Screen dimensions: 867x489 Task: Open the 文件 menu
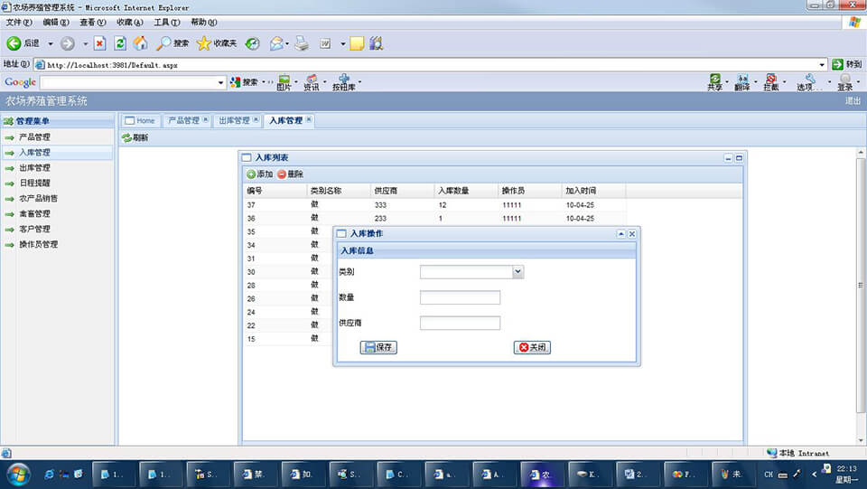[19, 22]
